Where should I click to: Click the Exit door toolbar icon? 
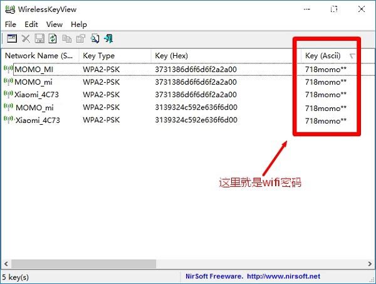point(108,38)
